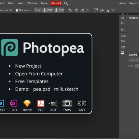This screenshot has height=139, width=139.
Task: Distribute layers with horizontal spacing
Action: coord(113,10)
